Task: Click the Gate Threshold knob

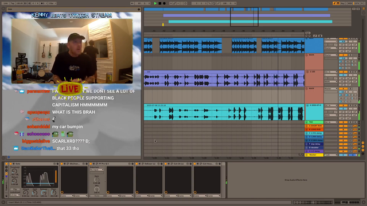Action: [x=14, y=172]
